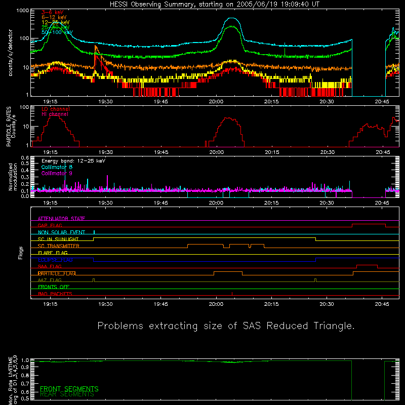Click the 19:30 tick under particle rates plot

pyautogui.click(x=105, y=152)
